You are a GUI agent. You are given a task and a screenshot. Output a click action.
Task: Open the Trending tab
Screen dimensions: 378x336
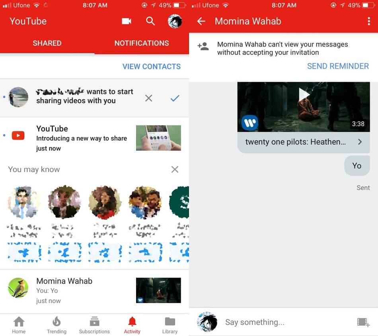57,325
